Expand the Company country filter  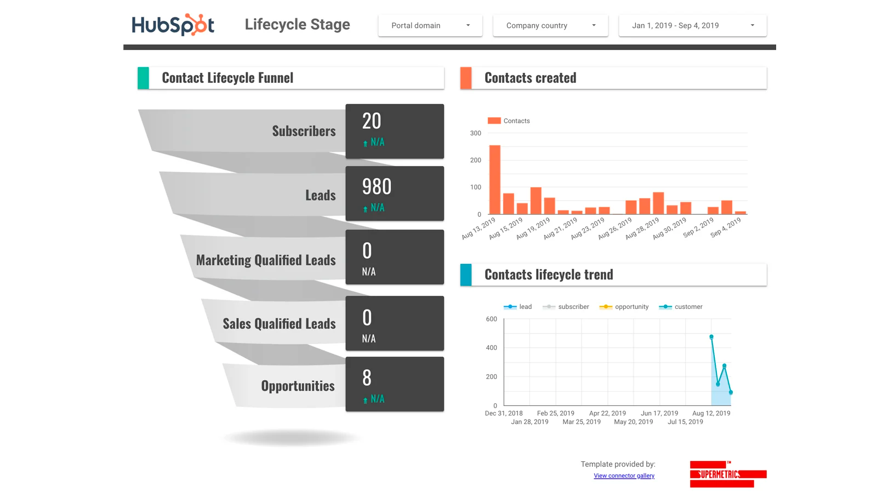(550, 26)
